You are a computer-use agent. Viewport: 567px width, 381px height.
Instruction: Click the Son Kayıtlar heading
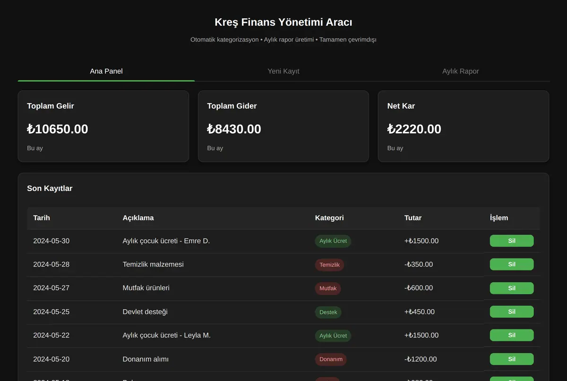[50, 188]
